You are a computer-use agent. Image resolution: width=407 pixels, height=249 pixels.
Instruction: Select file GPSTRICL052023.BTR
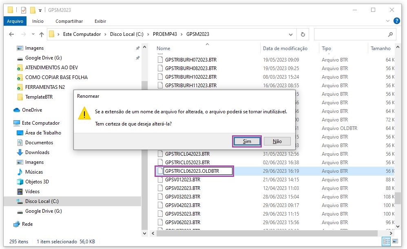pos(188,163)
